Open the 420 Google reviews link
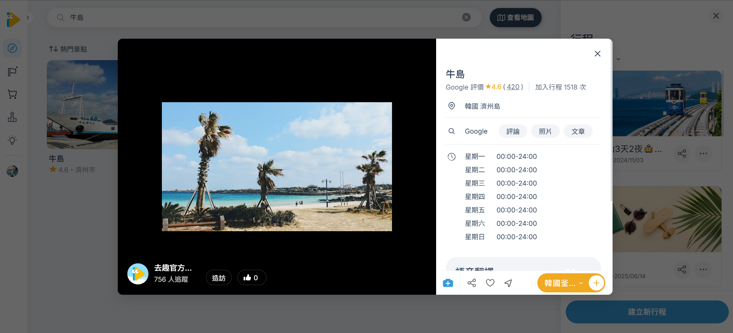 point(513,87)
